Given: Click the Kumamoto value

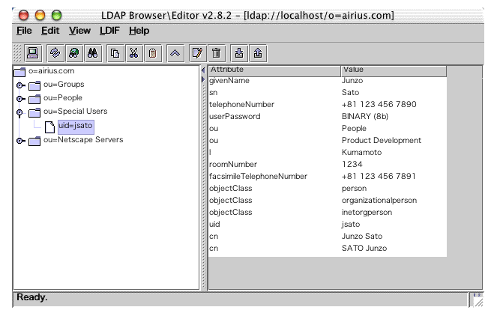Looking at the screenshot, I should click(361, 153).
